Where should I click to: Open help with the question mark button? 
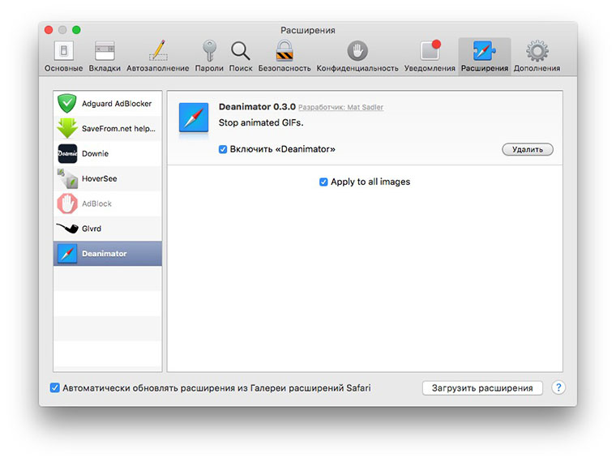[x=558, y=387]
